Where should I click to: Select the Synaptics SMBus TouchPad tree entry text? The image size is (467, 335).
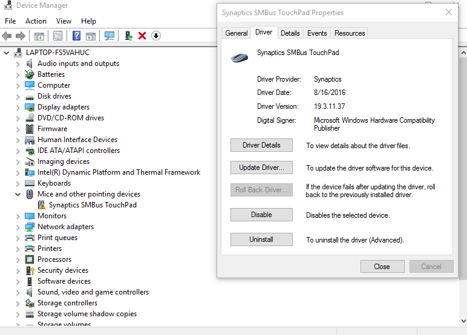pos(93,205)
